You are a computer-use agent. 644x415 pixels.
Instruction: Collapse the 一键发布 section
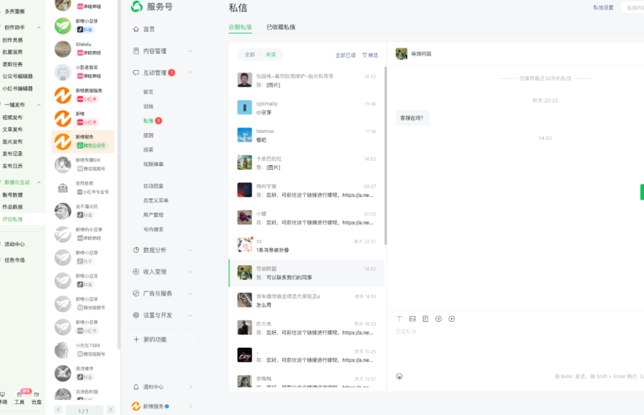(39, 105)
